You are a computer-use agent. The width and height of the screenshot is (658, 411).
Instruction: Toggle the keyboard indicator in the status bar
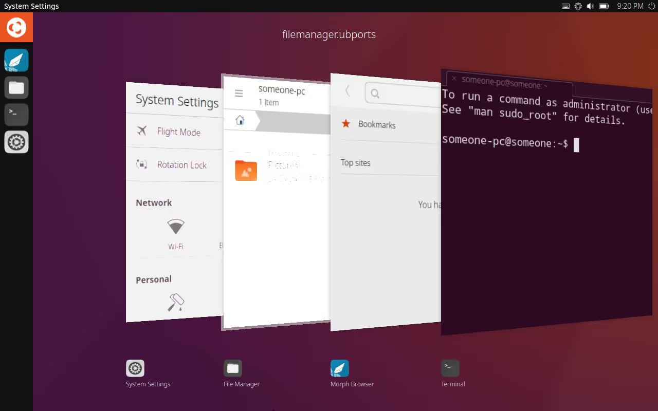click(x=565, y=6)
